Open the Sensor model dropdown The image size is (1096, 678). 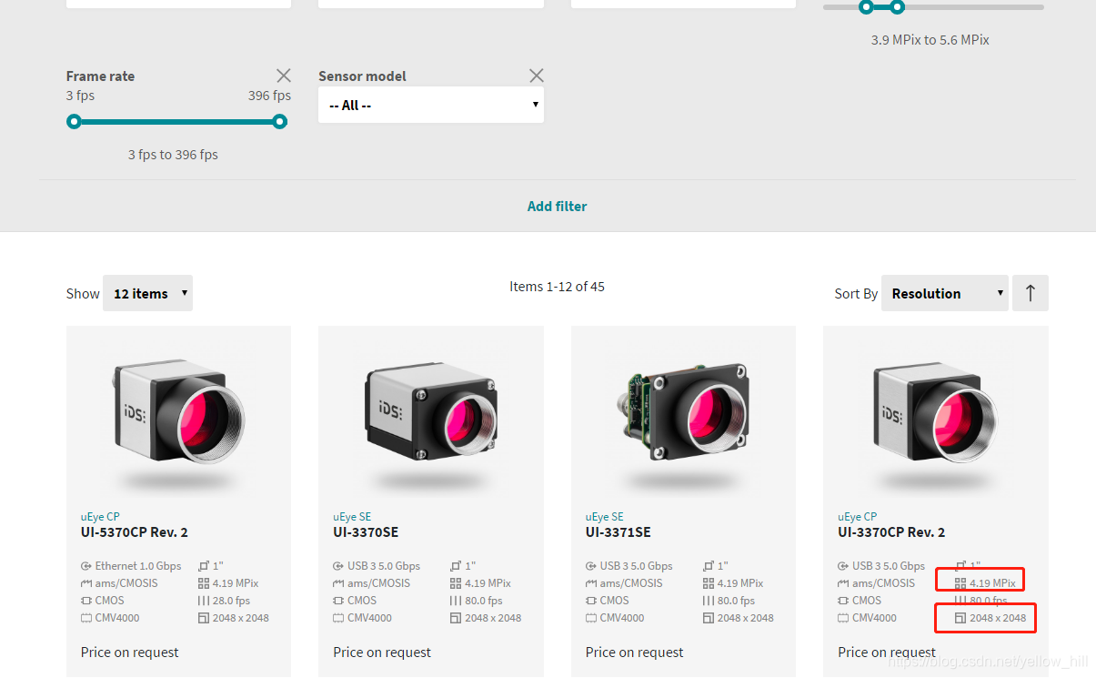(431, 106)
